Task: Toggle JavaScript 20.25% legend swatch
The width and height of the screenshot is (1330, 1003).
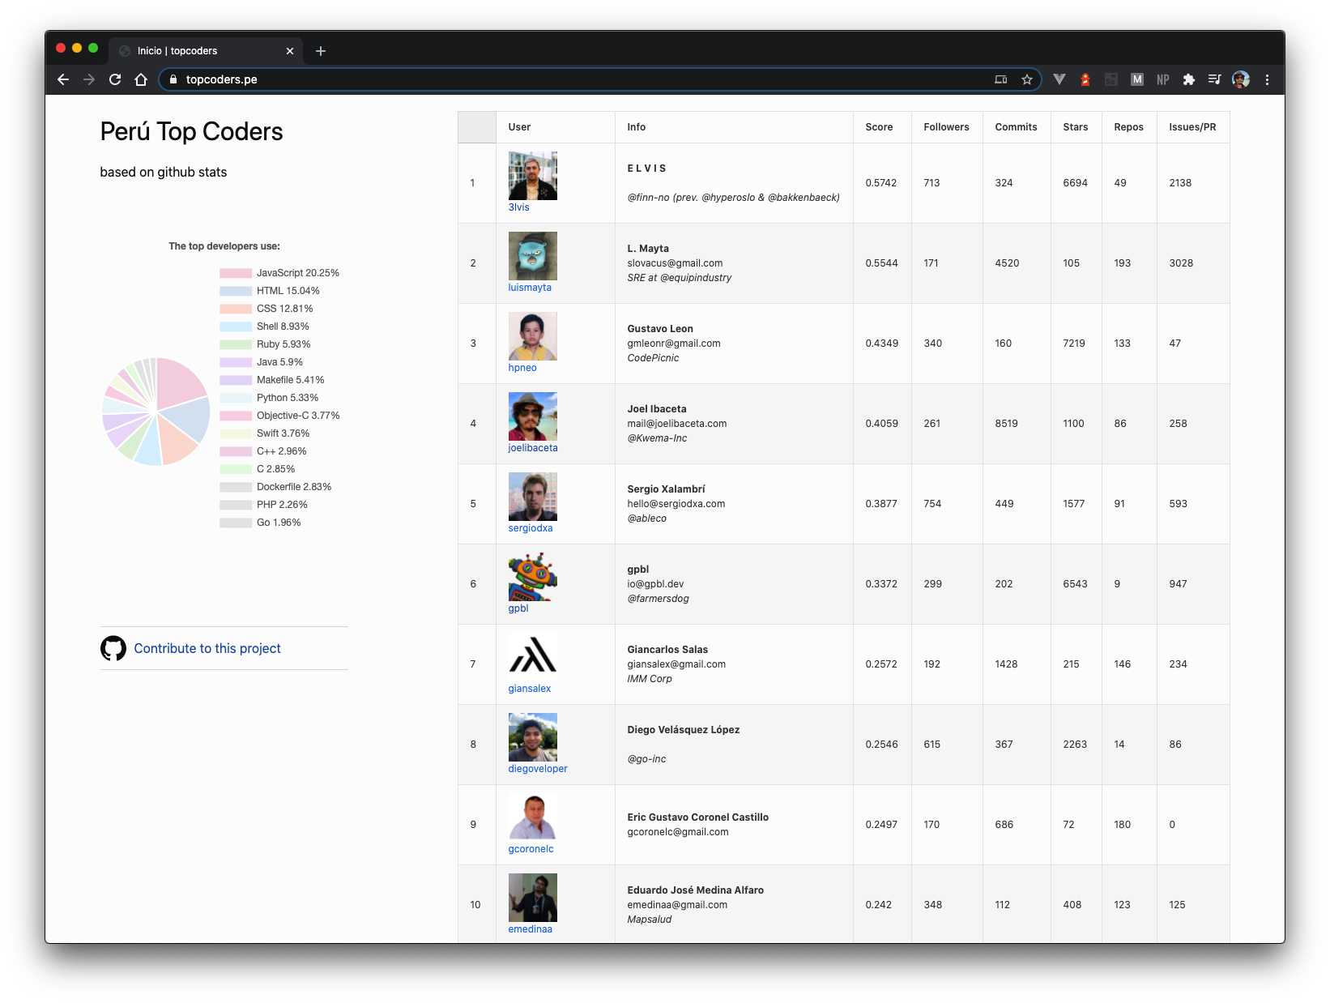Action: point(236,273)
